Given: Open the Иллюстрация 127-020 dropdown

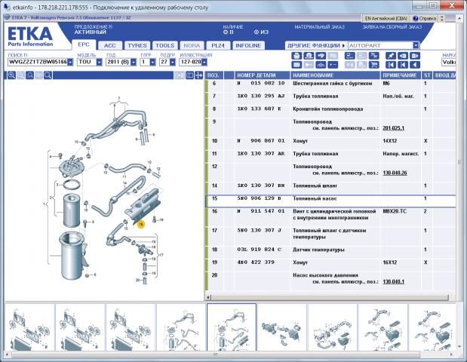Looking at the screenshot, I should point(204,62).
